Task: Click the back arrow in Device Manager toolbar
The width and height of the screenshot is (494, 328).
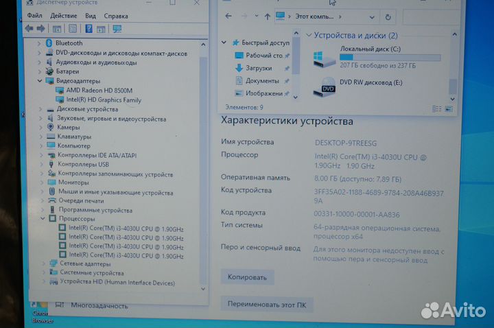Action: [29, 29]
